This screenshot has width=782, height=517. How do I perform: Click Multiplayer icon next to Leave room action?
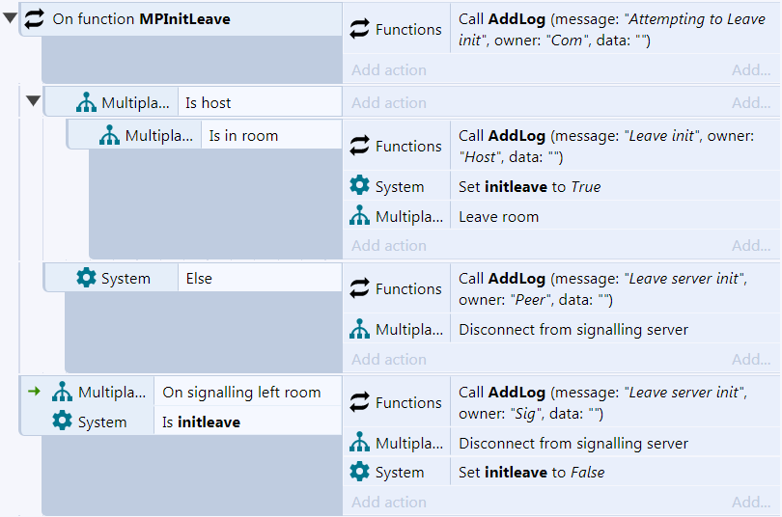click(359, 216)
